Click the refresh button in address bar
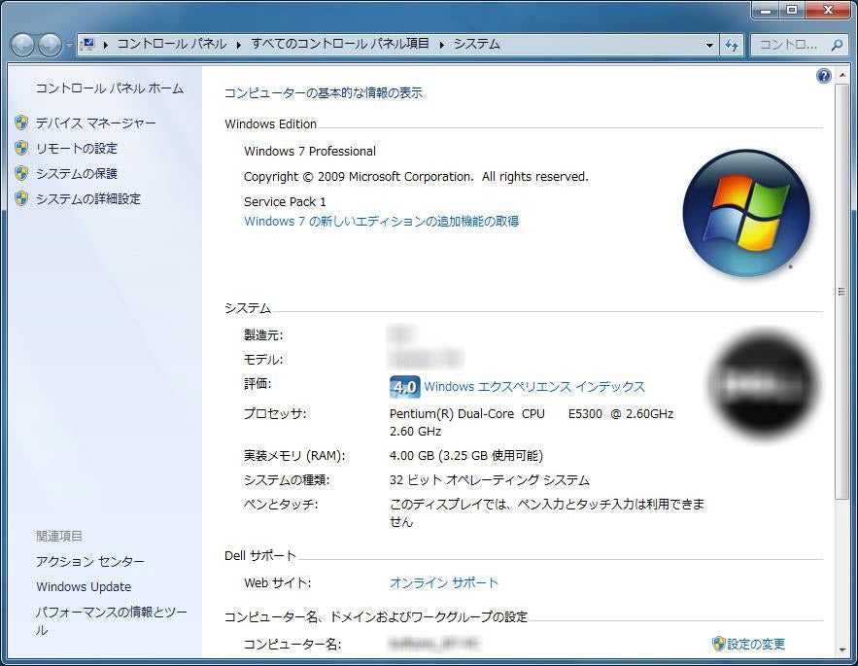The width and height of the screenshot is (858, 666). (732, 45)
